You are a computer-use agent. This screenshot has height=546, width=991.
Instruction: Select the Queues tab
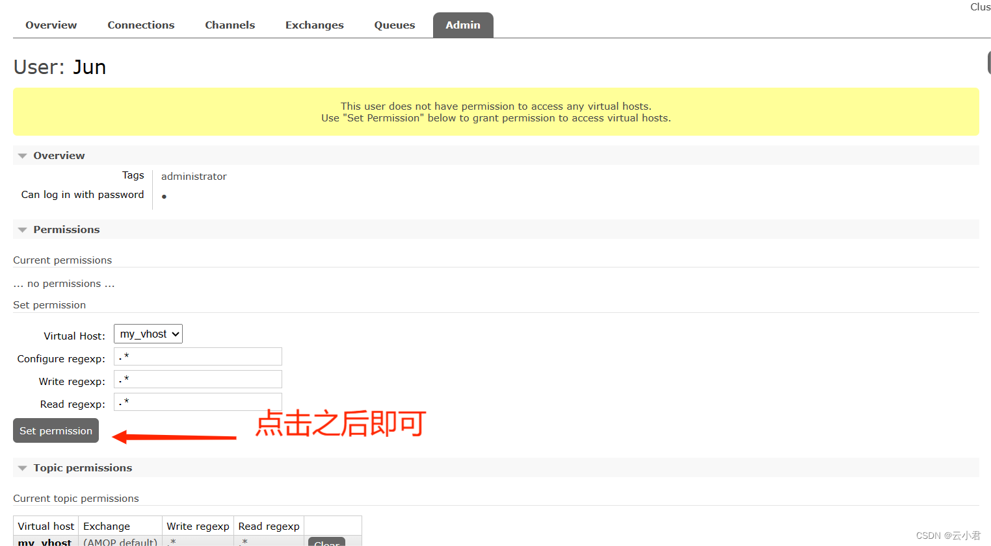click(394, 25)
